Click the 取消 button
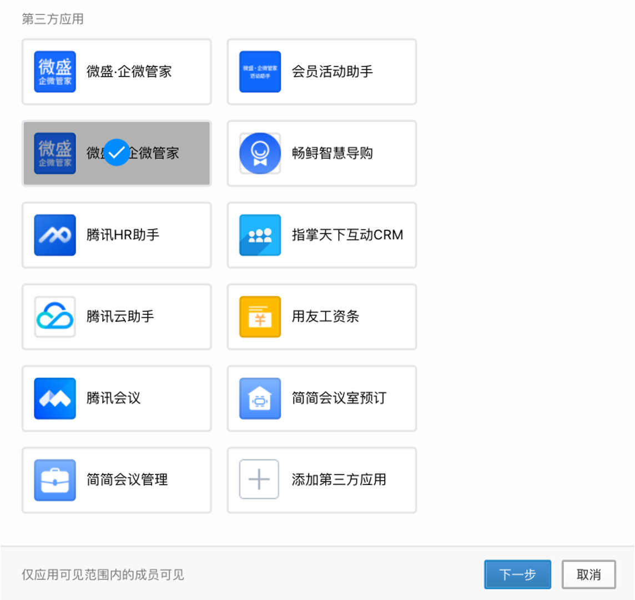This screenshot has width=635, height=600. pos(589,574)
